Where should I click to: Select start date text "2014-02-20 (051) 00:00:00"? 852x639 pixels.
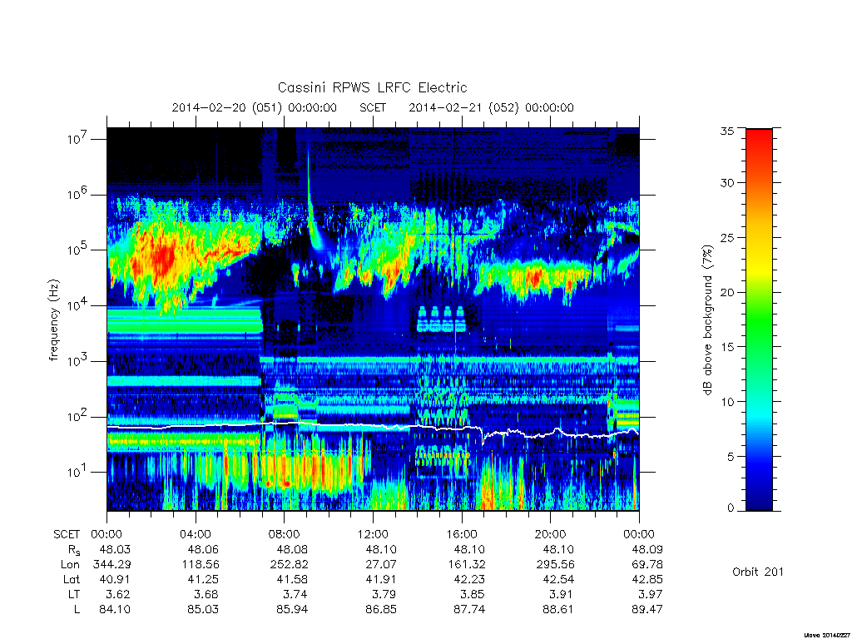pos(255,107)
